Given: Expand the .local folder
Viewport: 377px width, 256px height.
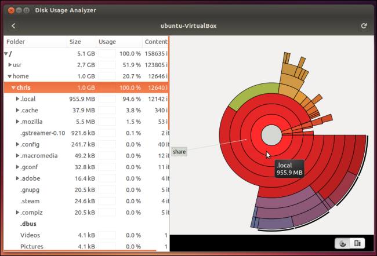Looking at the screenshot, I should (17, 99).
